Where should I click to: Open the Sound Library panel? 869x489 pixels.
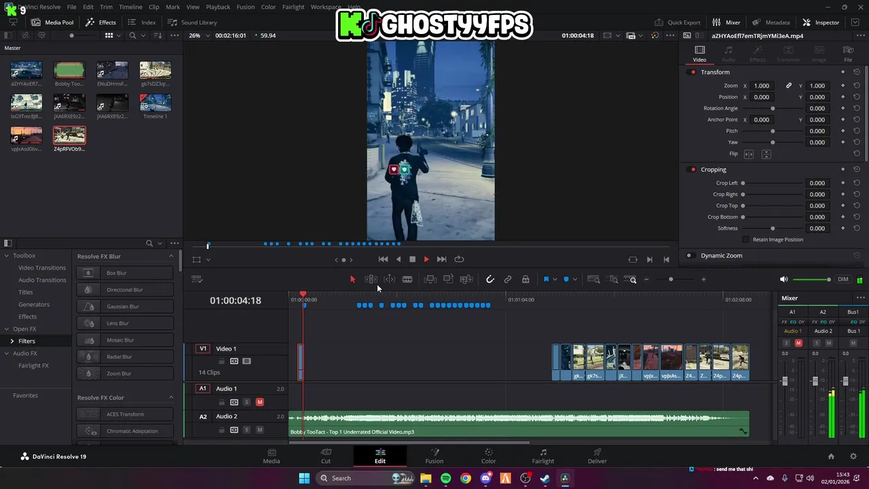tap(192, 22)
